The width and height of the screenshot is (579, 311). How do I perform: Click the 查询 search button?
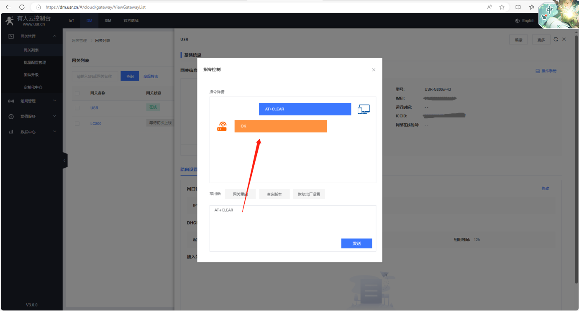[x=130, y=76]
